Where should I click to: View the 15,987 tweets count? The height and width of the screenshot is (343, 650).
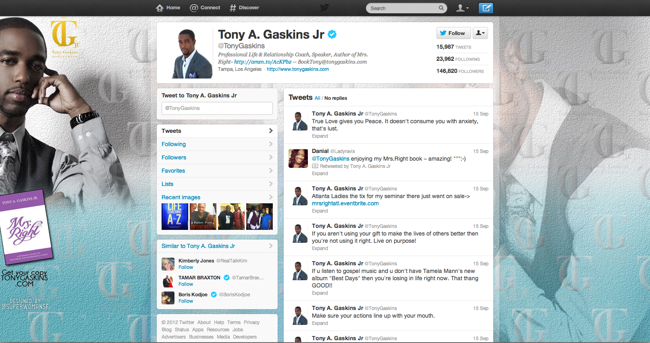pos(454,47)
